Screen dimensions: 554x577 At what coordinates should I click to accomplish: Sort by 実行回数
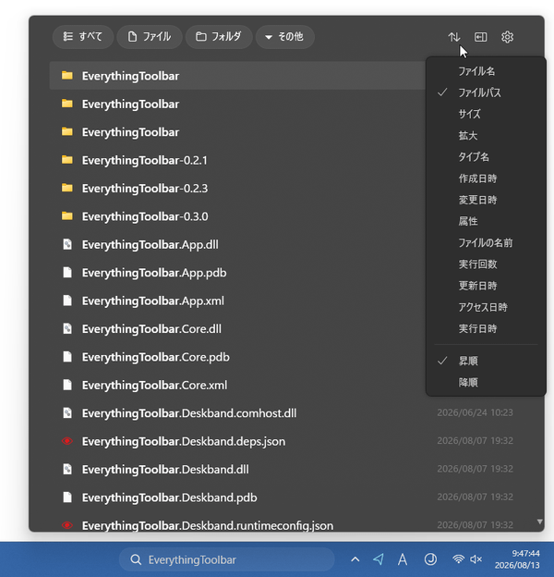pos(486,264)
